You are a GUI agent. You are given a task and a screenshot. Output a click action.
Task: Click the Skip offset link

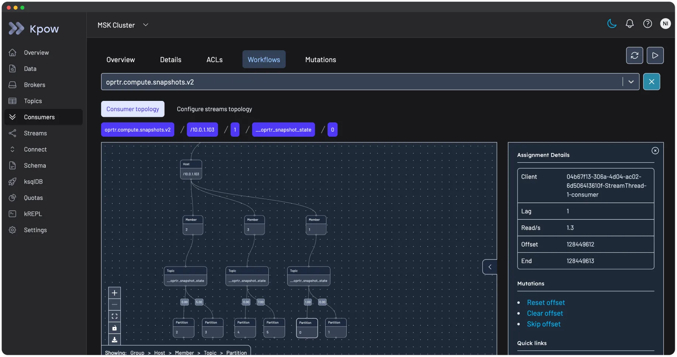[544, 324]
